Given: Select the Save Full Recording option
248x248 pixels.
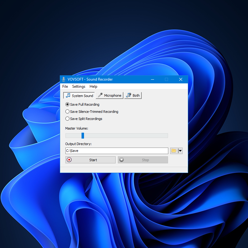Looking at the screenshot, I should tap(67, 104).
